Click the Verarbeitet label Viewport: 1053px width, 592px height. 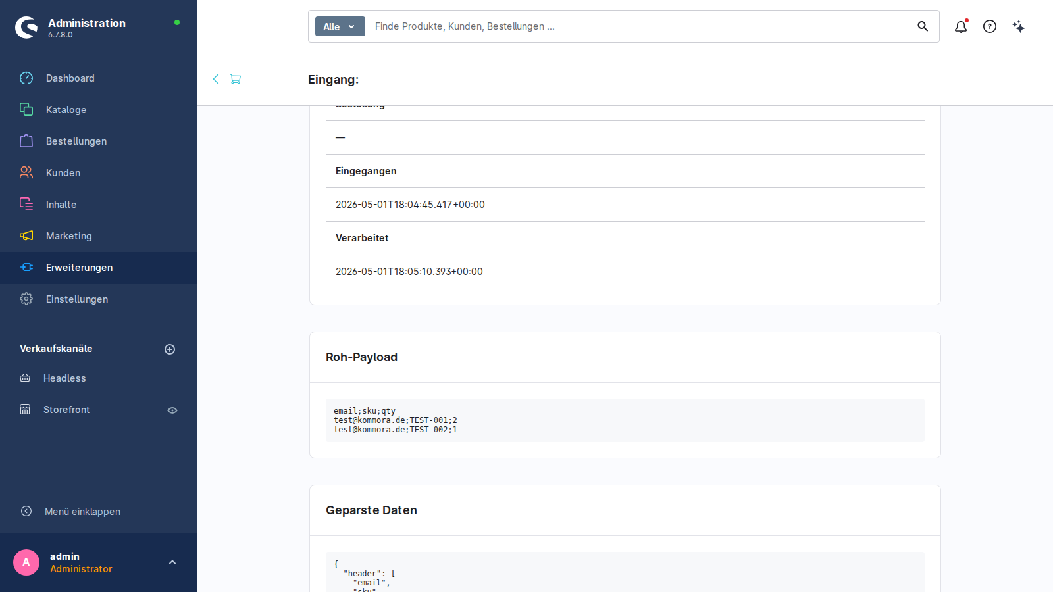click(362, 238)
